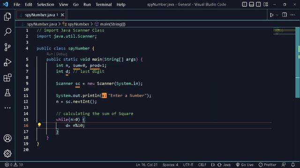Click Ln 16, Col 21 in status bar
This screenshot has height=168, width=300.
[x=147, y=165]
